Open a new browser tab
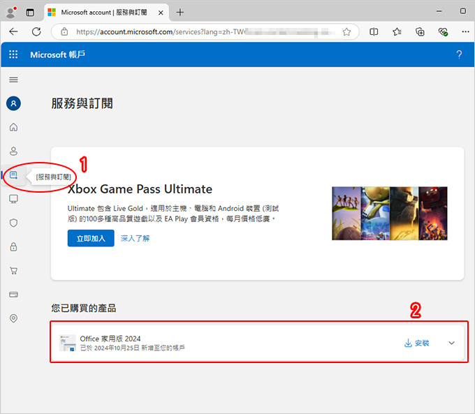This screenshot has width=475, height=414. click(180, 13)
